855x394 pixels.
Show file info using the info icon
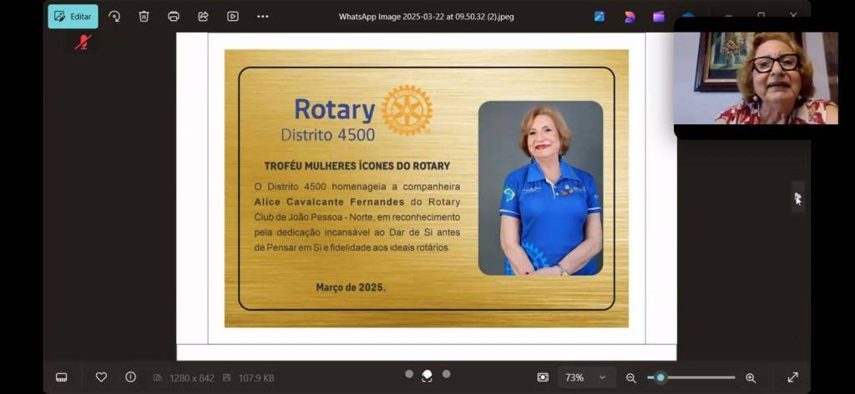click(x=130, y=377)
